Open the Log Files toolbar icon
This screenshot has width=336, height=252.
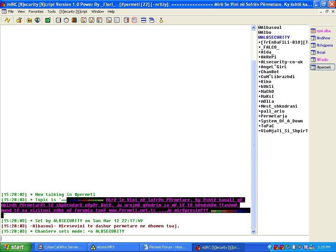pyautogui.click(x=117, y=20)
